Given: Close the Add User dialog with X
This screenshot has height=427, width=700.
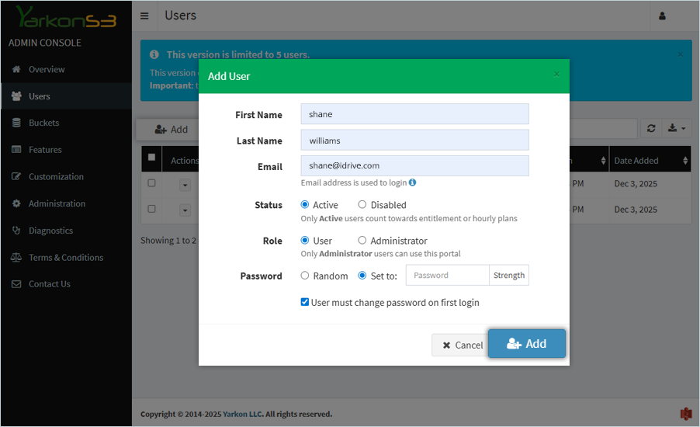Looking at the screenshot, I should (556, 75).
